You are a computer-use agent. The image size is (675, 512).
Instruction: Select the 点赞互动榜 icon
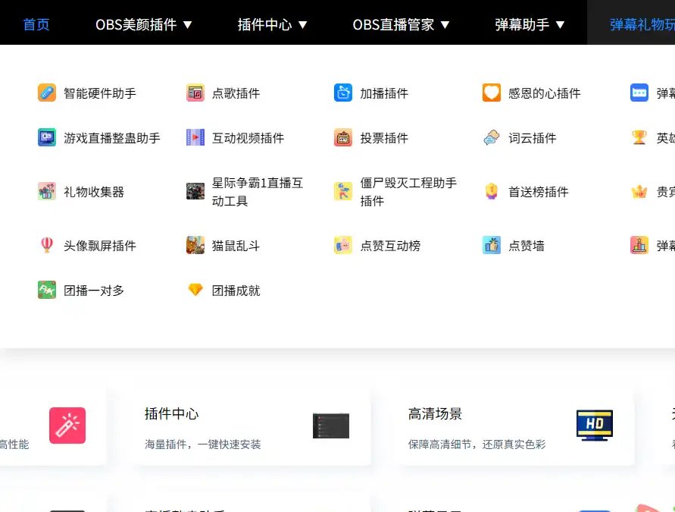[x=343, y=245]
